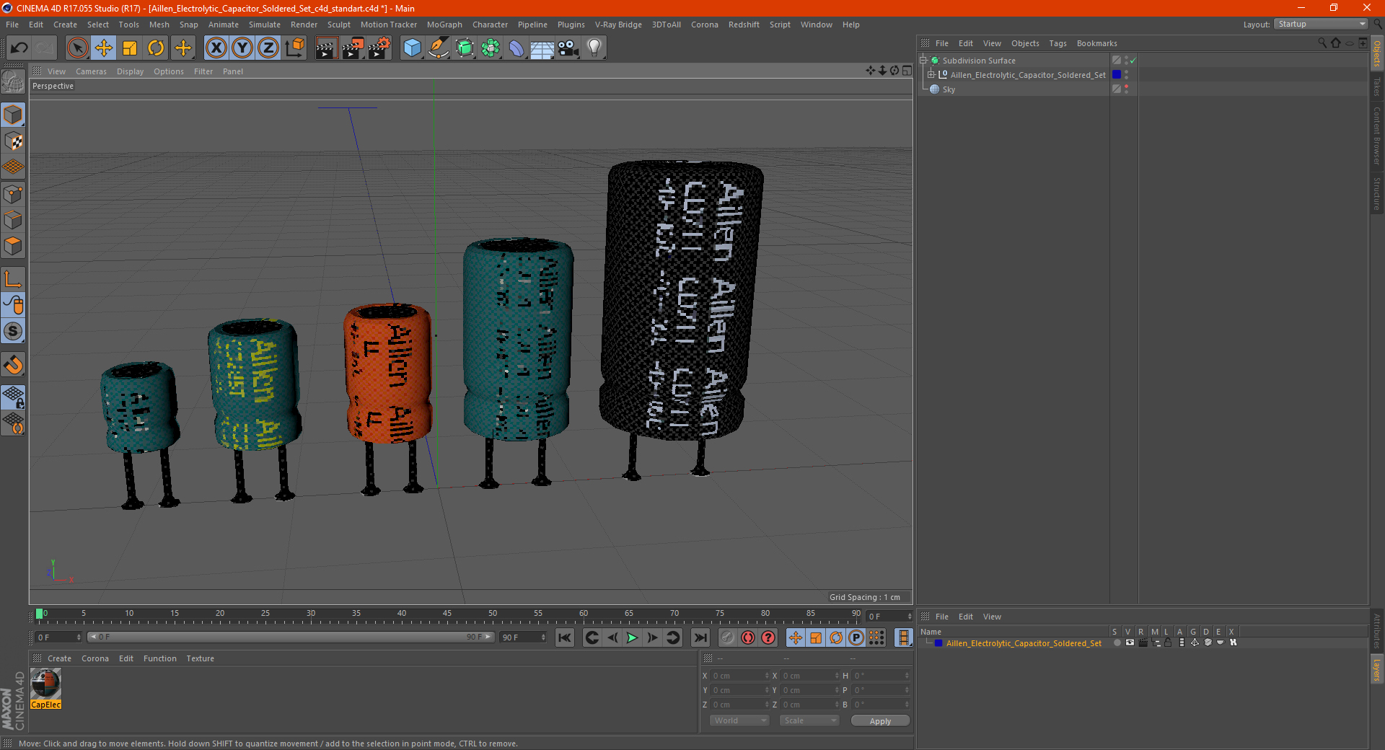Switch to Points mode
1385x750 pixels.
click(13, 194)
